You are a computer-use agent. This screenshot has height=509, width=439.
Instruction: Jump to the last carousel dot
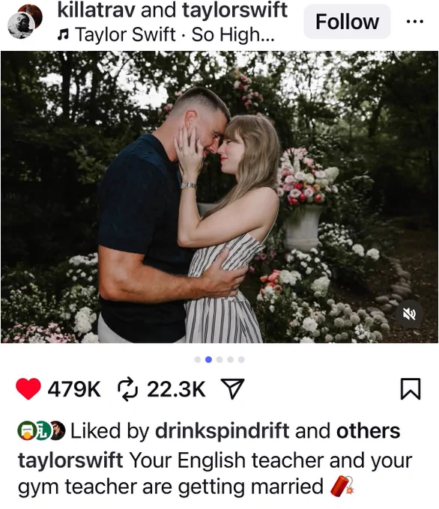241,359
